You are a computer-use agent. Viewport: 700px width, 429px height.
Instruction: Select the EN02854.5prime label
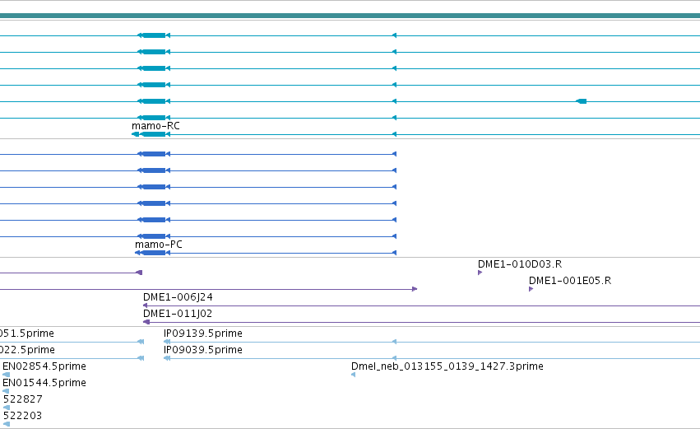pos(44,366)
